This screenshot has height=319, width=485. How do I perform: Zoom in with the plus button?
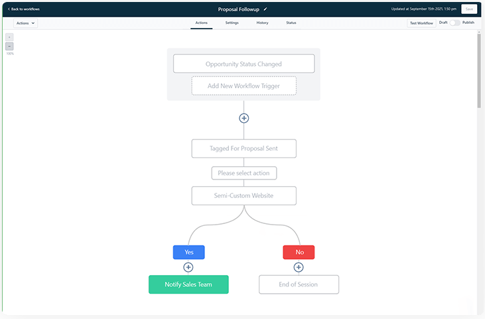tap(9, 37)
